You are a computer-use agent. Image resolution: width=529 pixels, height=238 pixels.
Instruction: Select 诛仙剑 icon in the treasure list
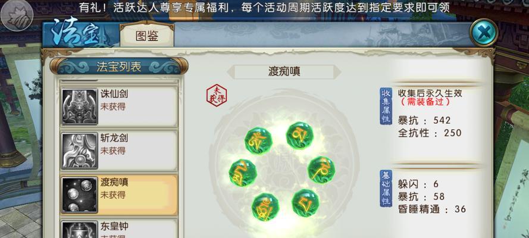click(x=80, y=107)
